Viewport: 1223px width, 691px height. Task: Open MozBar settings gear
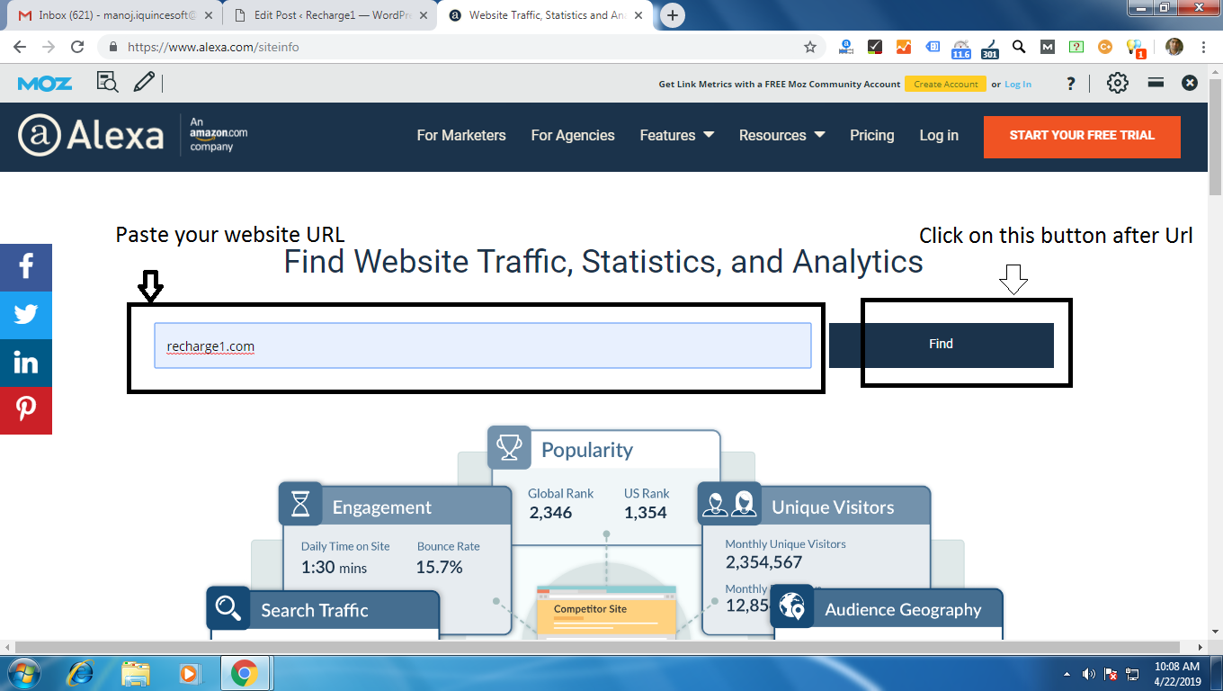click(1117, 83)
